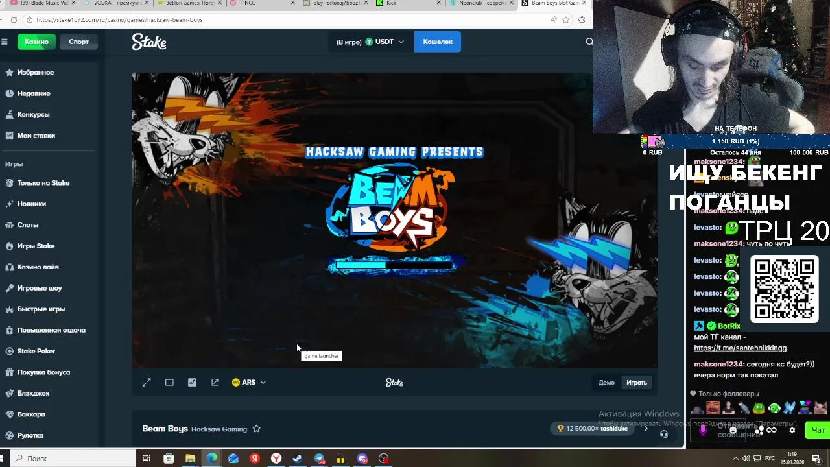Open chat settings gear icon
Screen dimensions: 830x467
tap(792, 430)
